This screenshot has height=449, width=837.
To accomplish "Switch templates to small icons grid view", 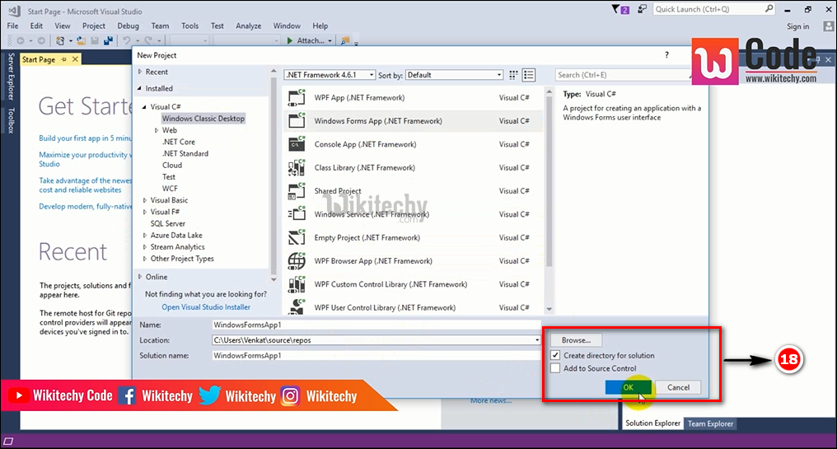I will coord(515,75).
